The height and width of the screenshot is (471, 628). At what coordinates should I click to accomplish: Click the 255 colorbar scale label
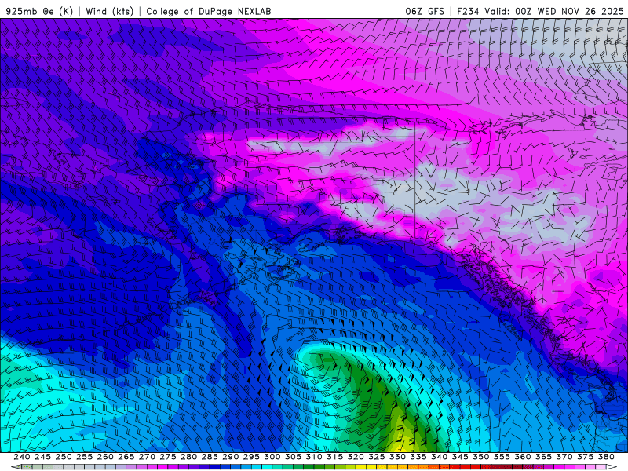tap(84, 457)
